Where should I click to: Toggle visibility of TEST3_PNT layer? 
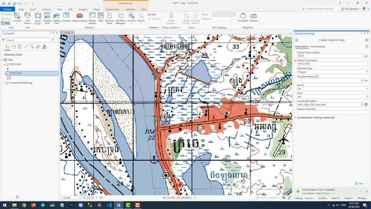click(x=8, y=64)
